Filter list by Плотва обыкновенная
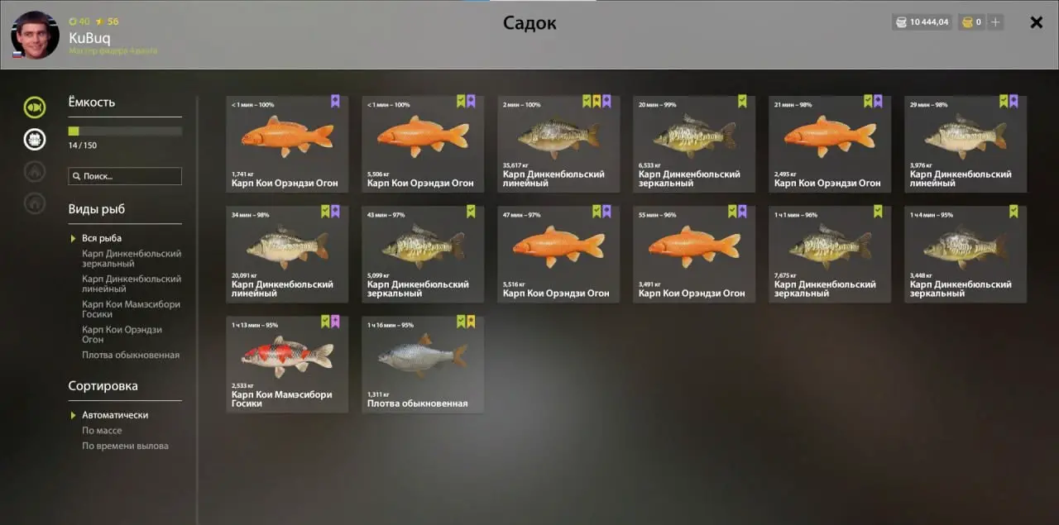The image size is (1059, 525). tap(131, 356)
